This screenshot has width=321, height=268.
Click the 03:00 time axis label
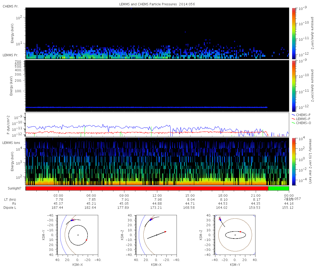[58, 196]
